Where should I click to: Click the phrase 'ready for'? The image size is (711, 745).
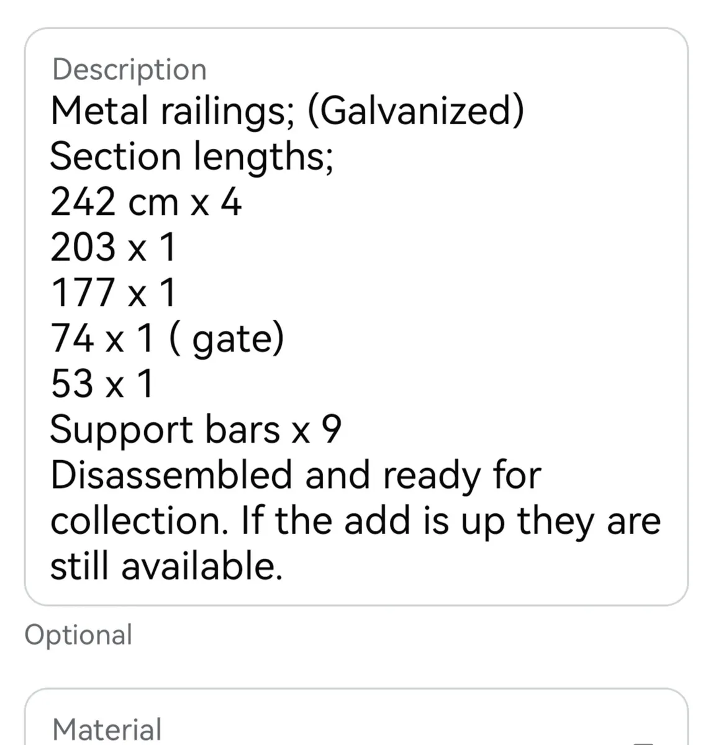pyautogui.click(x=462, y=476)
